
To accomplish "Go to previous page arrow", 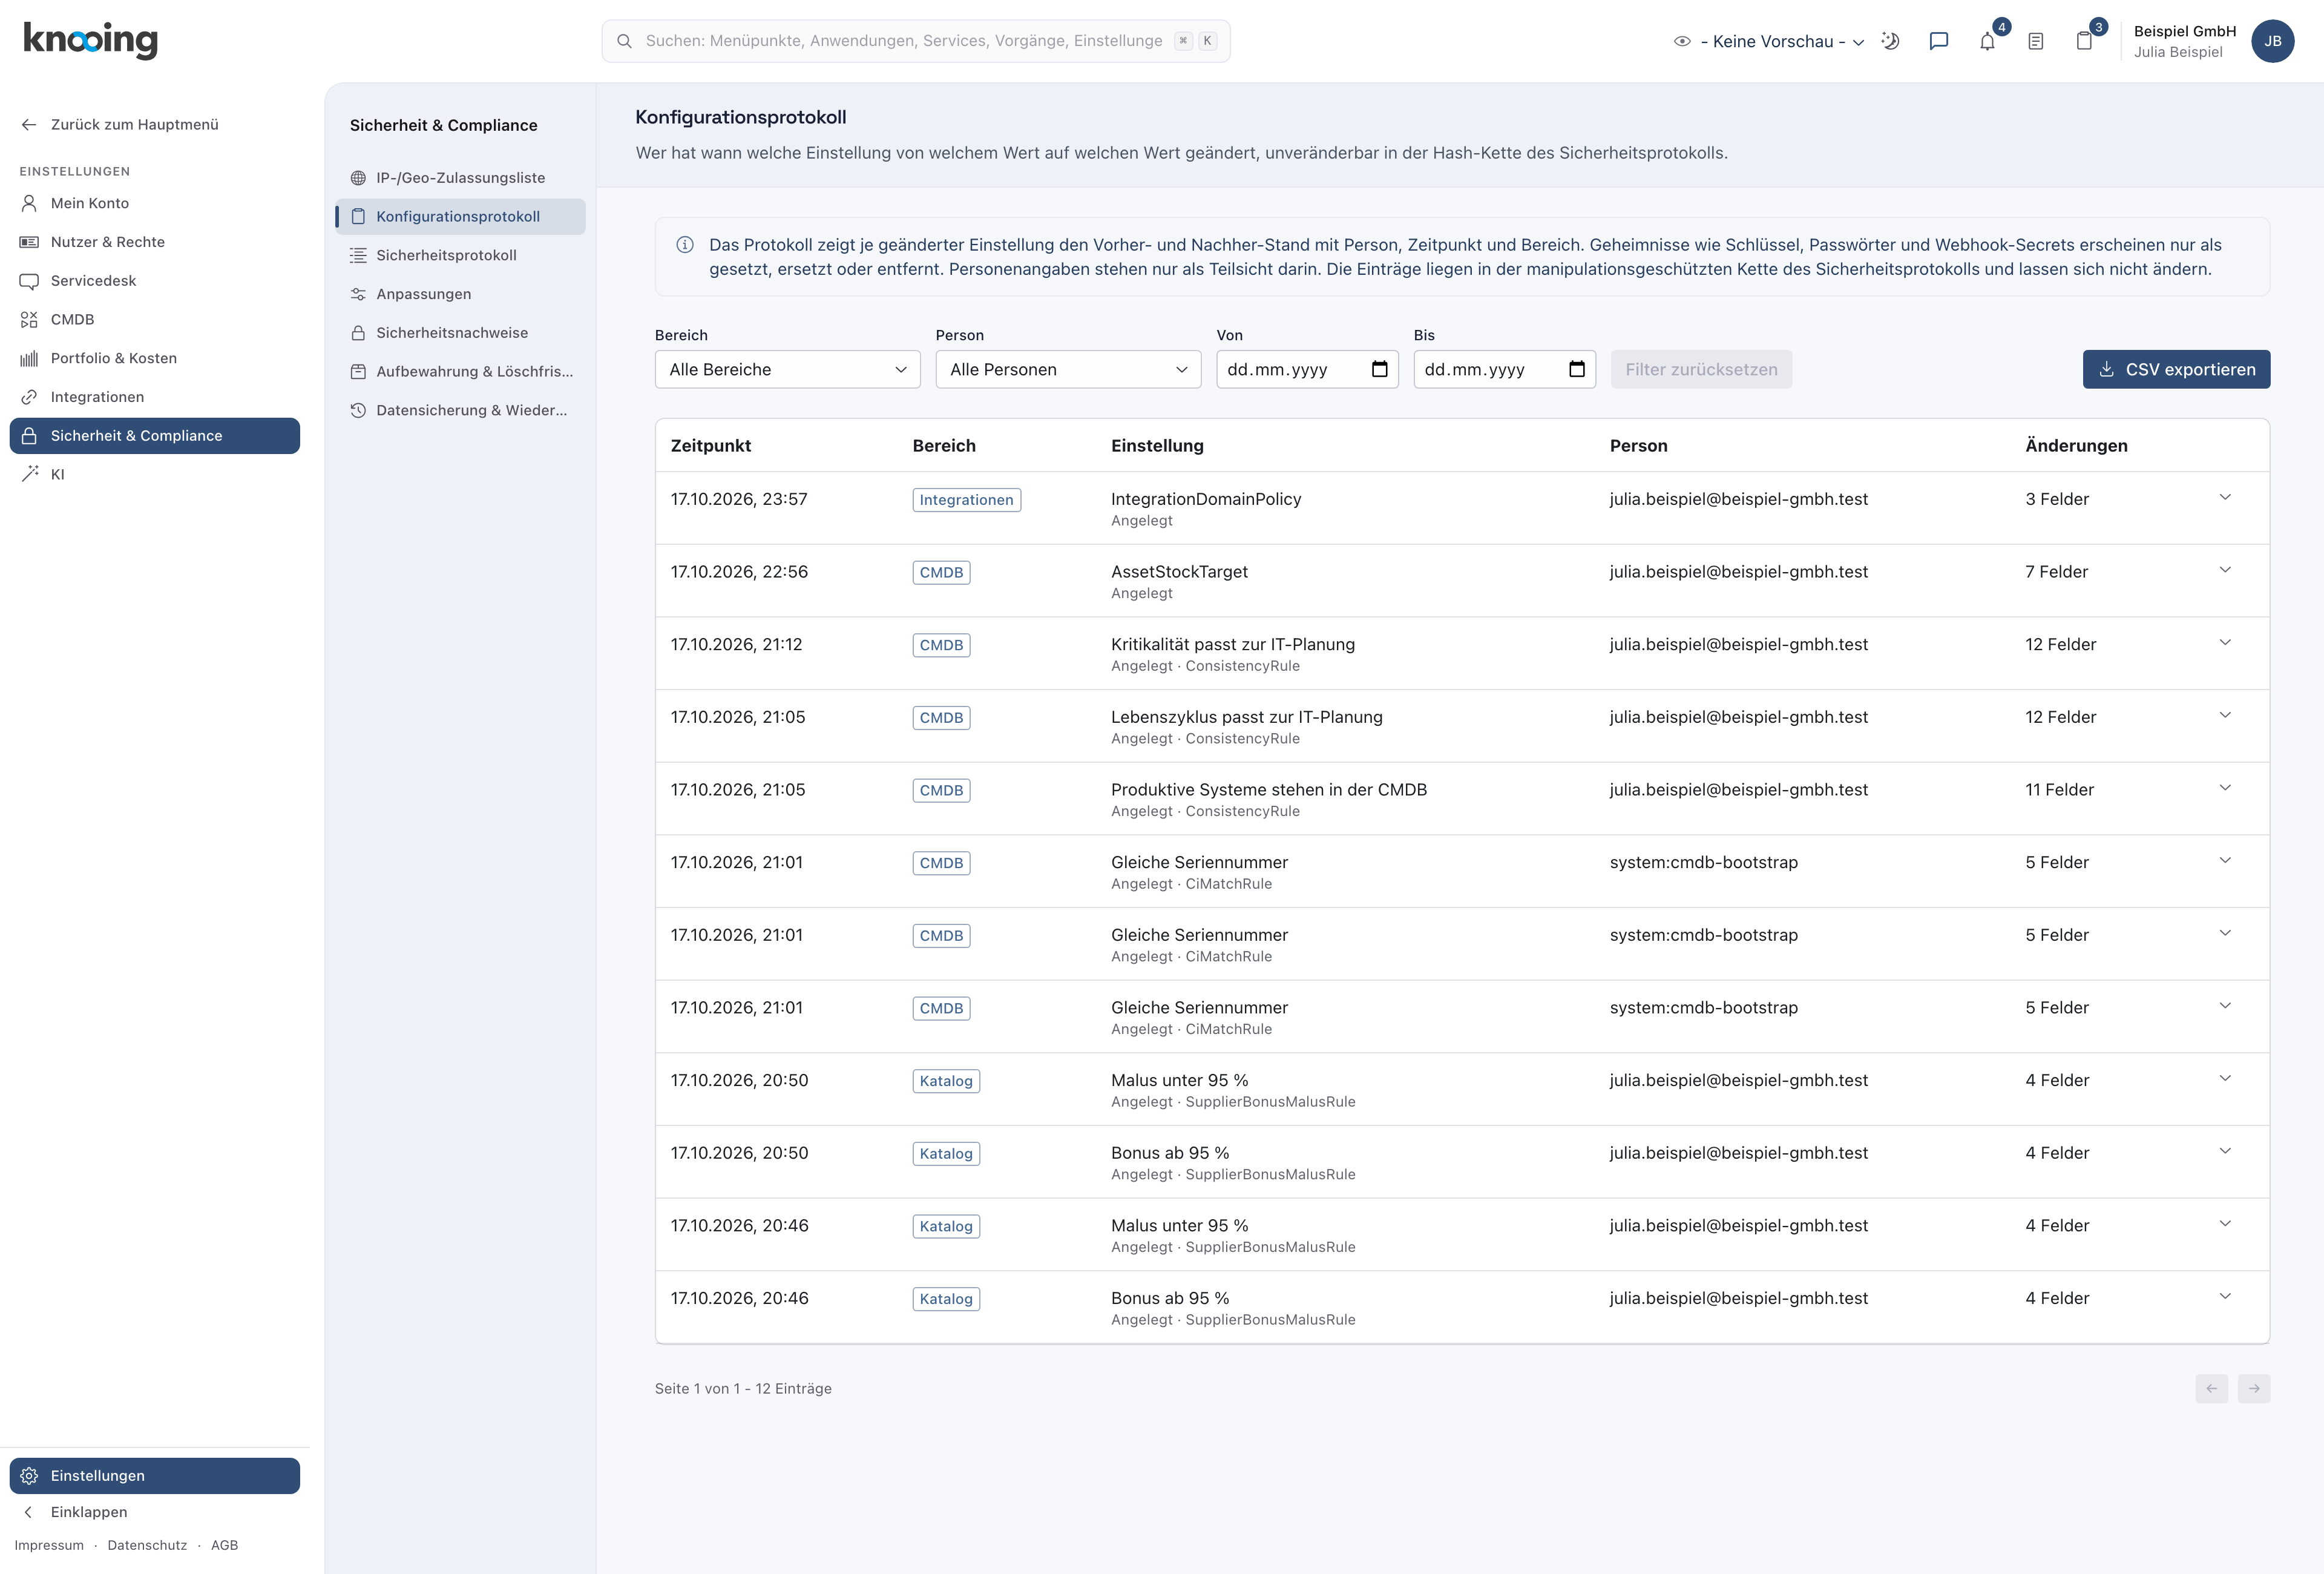I will tap(2211, 1388).
